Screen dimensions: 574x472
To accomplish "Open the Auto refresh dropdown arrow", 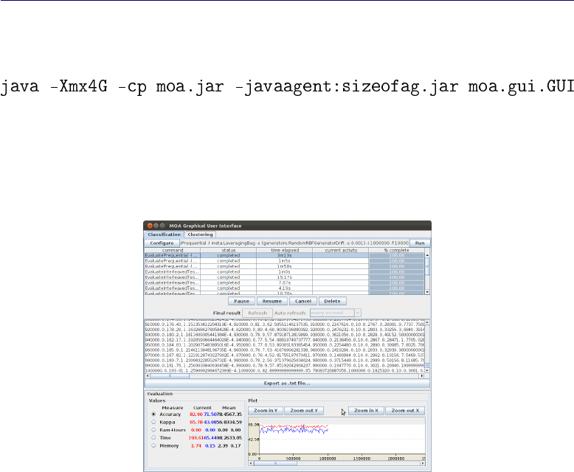I will [x=358, y=313].
